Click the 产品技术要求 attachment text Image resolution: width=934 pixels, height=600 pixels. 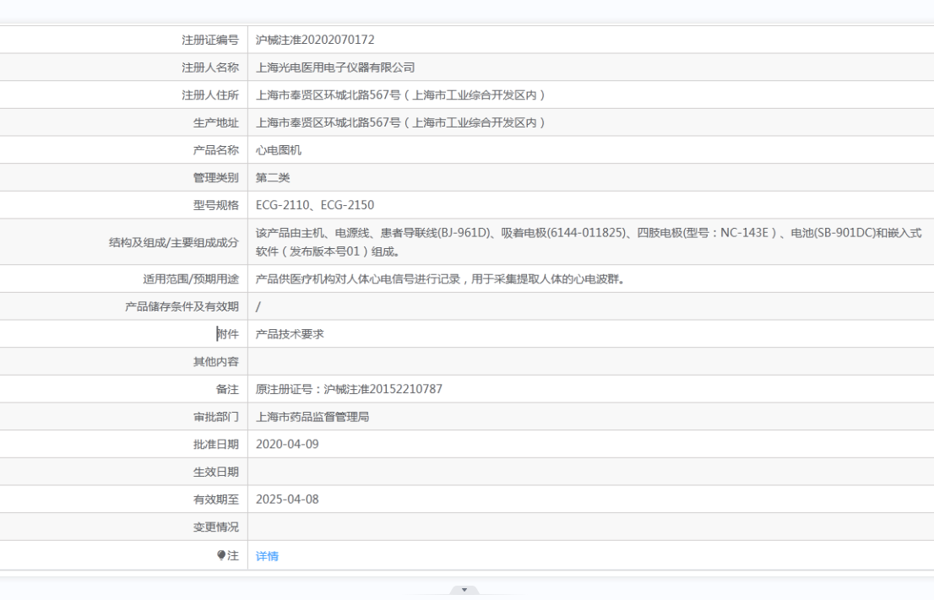click(x=290, y=334)
